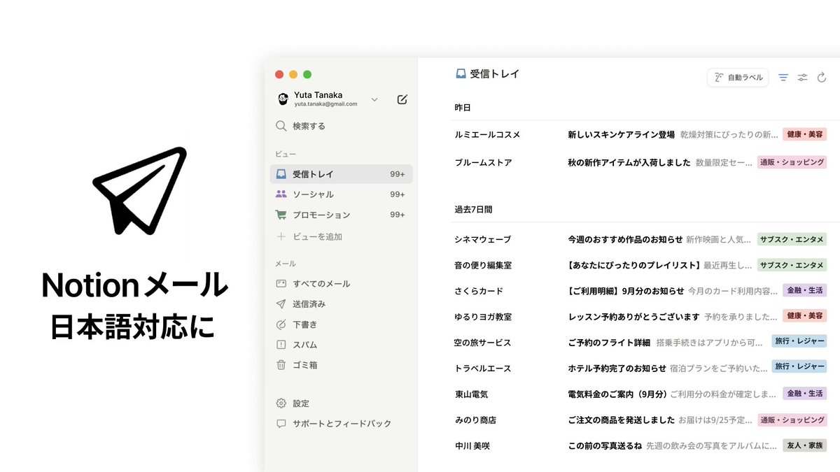Screen dimensions: 840x472
Task: Click the refresh icon in header
Action: click(x=822, y=78)
